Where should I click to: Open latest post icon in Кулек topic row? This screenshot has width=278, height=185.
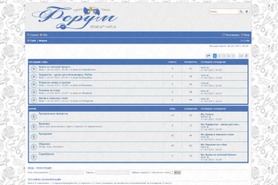(x=208, y=67)
